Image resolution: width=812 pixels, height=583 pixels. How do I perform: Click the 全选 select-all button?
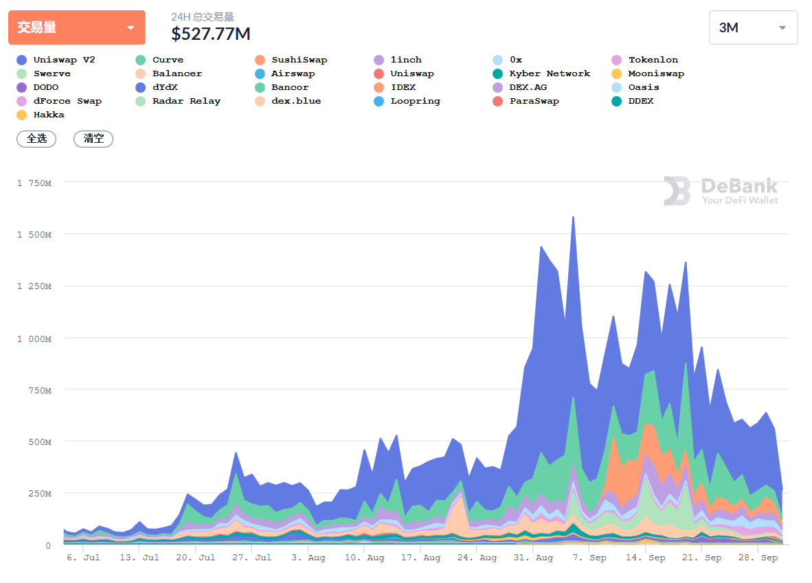(37, 139)
